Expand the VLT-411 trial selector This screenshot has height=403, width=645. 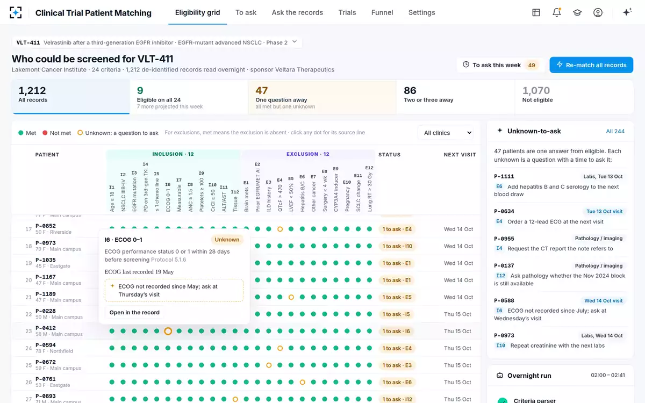157,42
